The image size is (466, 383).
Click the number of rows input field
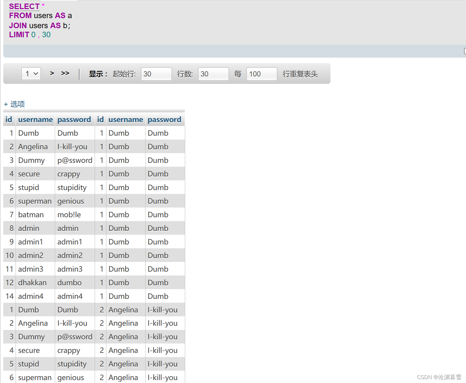pos(213,74)
